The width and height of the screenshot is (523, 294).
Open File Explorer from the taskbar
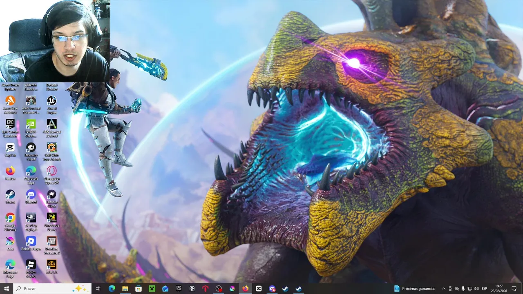pyautogui.click(x=125, y=288)
